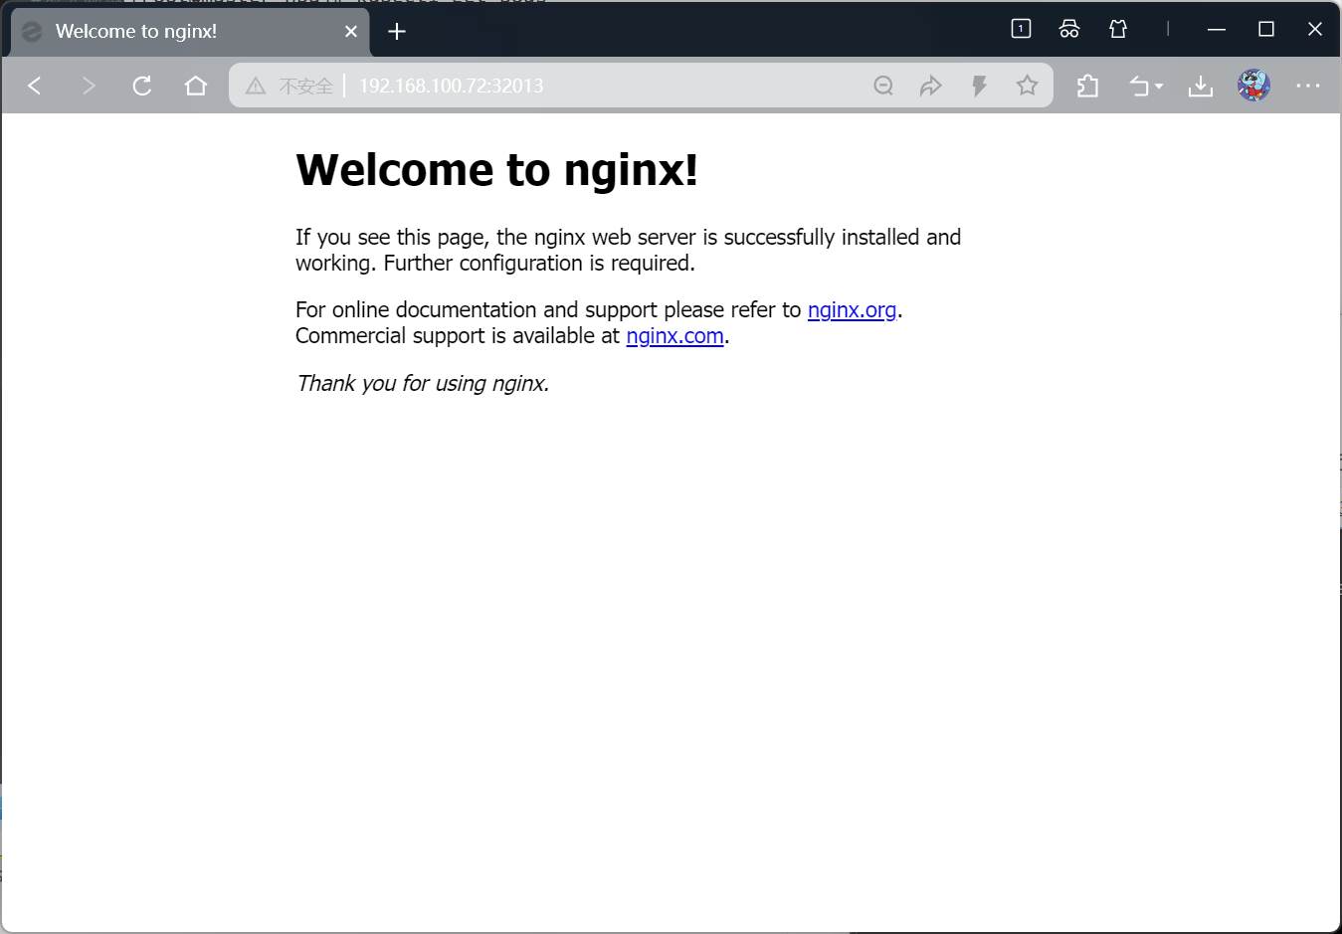Open the skin shirt icon
1342x934 pixels.
click(1118, 29)
